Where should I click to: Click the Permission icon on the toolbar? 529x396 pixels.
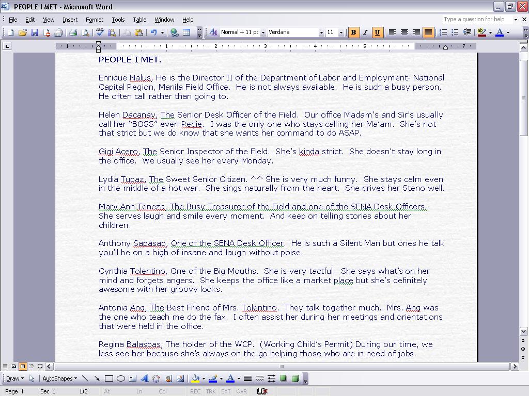tap(46, 32)
